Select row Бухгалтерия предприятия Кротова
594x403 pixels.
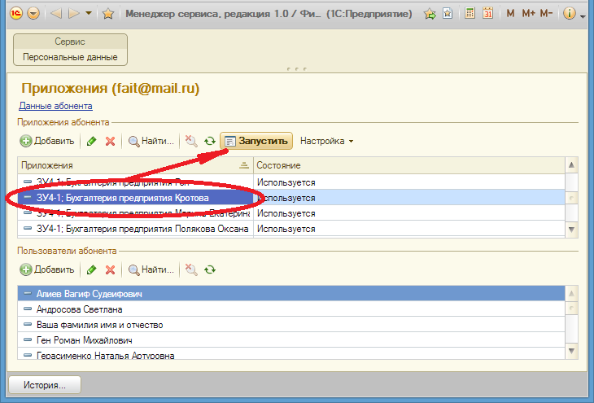click(135, 198)
